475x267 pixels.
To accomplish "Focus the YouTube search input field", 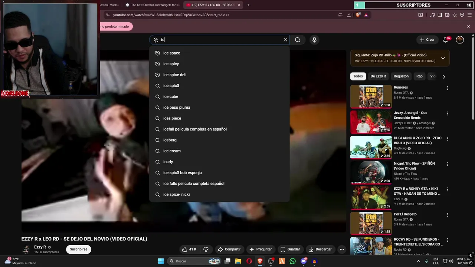I will [219, 40].
